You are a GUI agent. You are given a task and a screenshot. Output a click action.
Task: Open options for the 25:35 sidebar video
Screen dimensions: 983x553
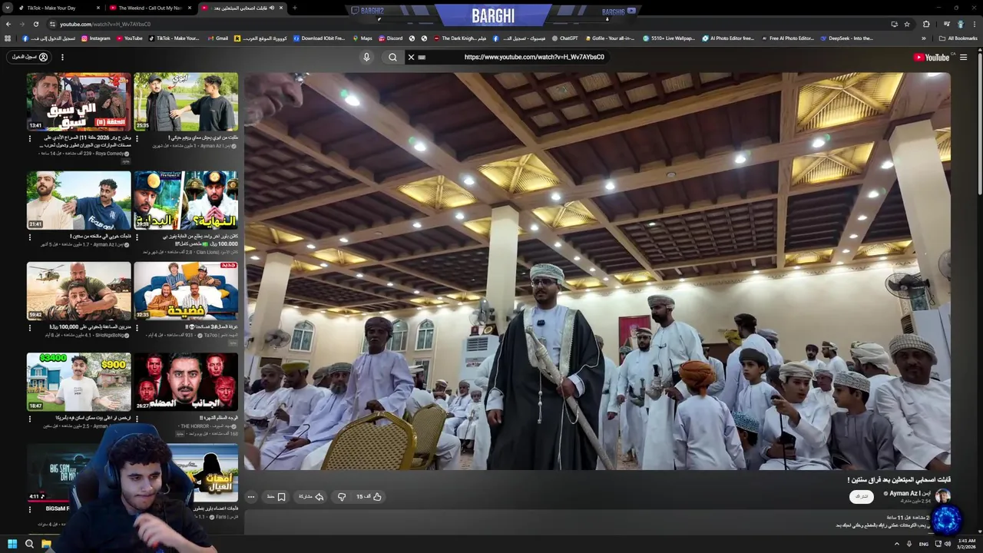[x=137, y=139]
